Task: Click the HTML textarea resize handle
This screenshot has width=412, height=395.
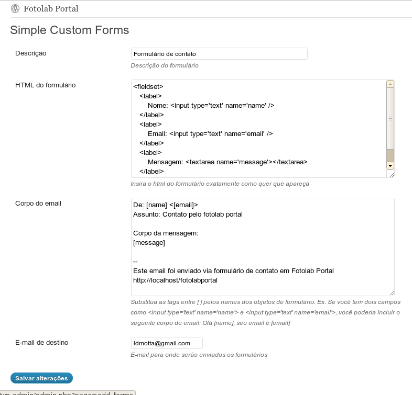Action: click(x=392, y=175)
